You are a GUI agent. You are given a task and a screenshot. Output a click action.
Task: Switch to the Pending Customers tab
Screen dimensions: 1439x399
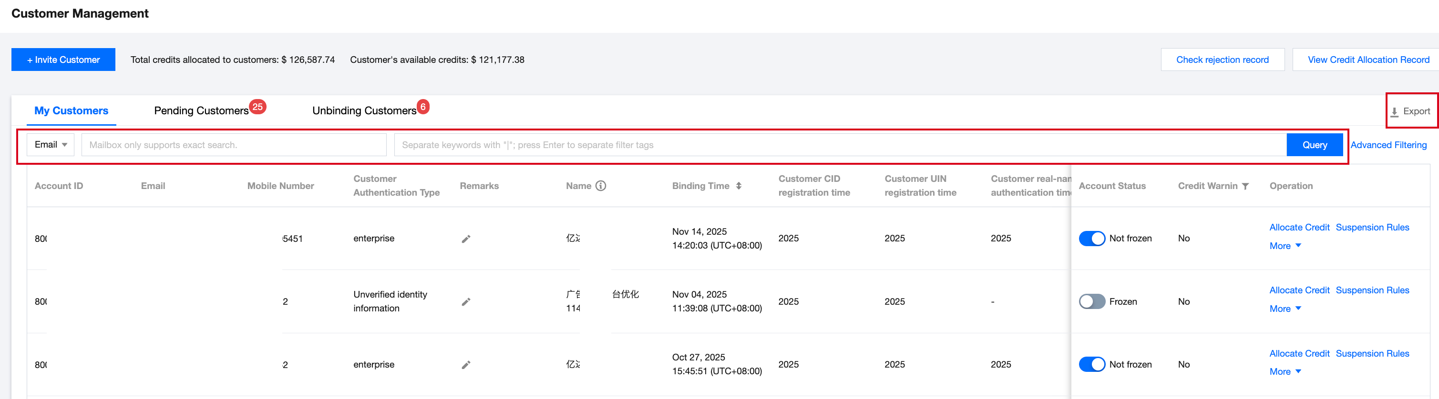pyautogui.click(x=201, y=110)
